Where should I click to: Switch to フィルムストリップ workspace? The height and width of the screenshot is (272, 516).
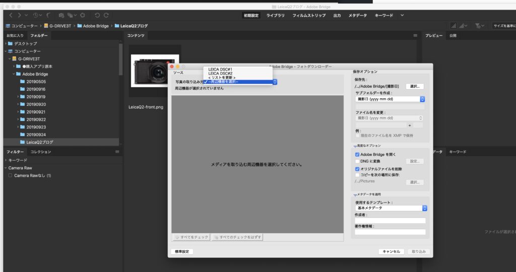pos(309,15)
